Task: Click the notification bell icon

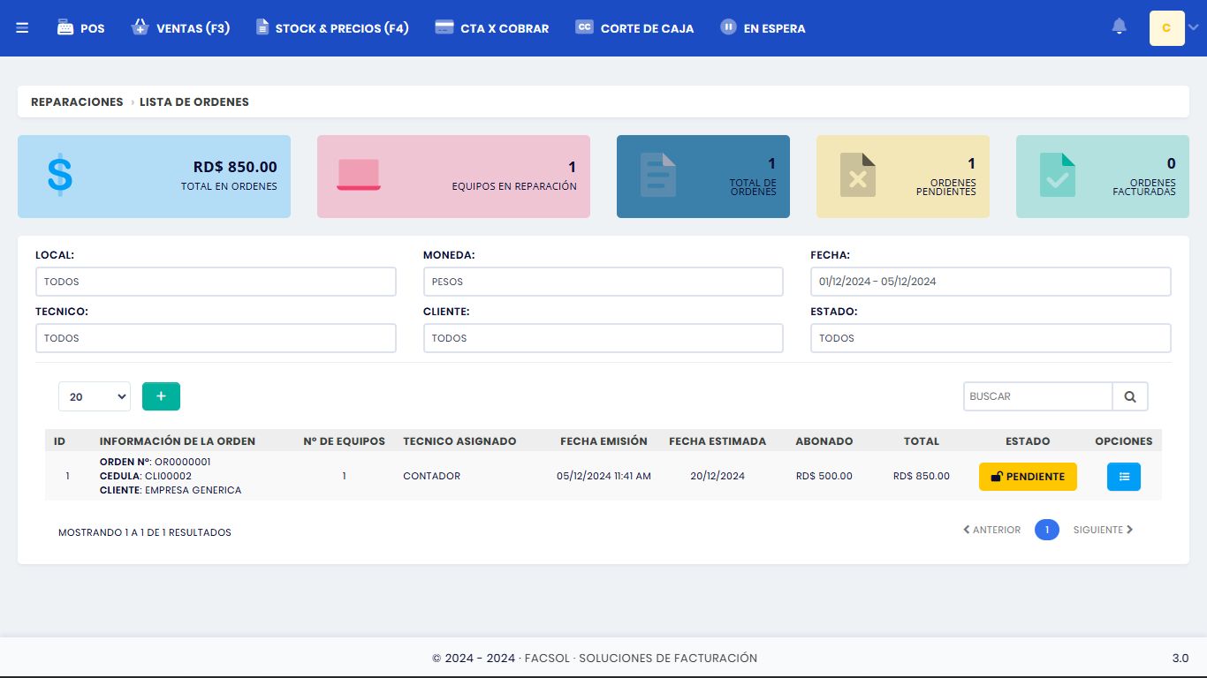Action: [1119, 27]
